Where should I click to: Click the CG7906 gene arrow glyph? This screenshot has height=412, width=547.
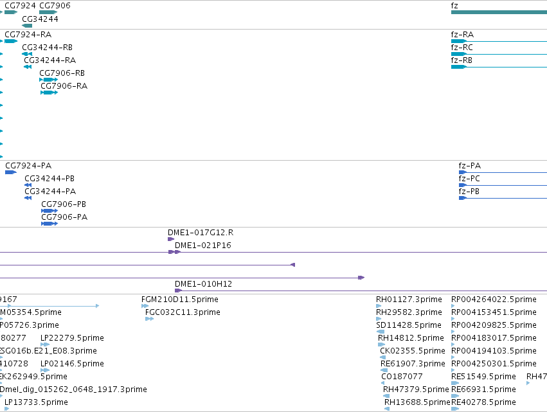click(x=48, y=12)
